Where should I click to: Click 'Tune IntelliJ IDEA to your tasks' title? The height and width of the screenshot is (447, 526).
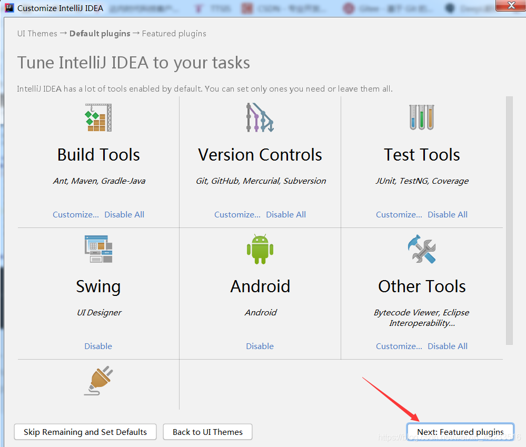134,63
